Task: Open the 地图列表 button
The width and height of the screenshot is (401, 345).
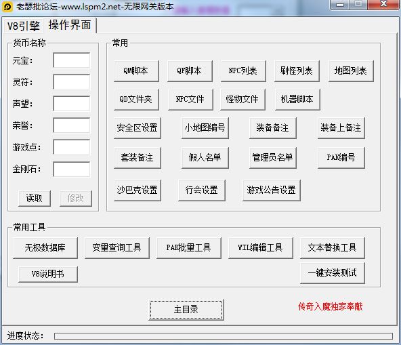Action: pos(351,71)
